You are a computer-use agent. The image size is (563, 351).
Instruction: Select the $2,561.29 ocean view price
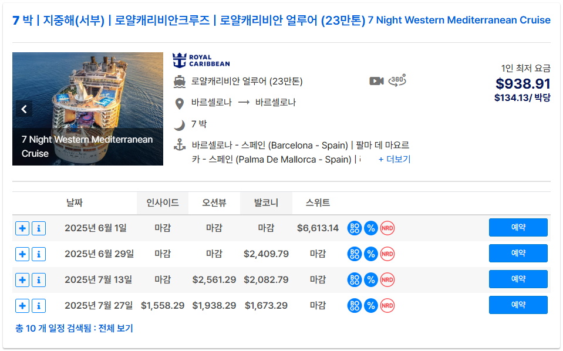[214, 280]
